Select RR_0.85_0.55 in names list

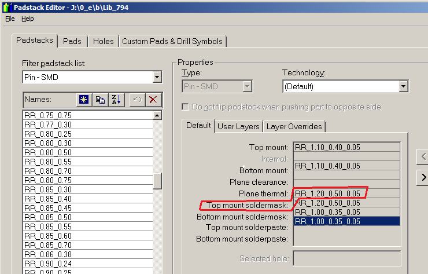click(88, 227)
